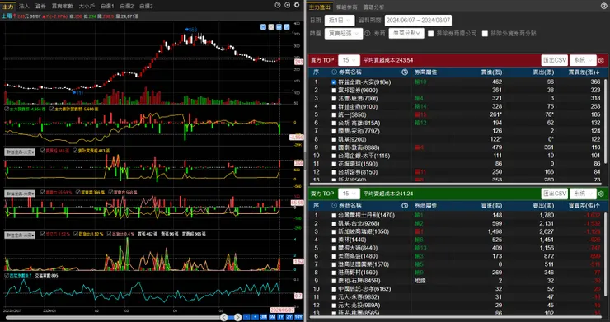Switch to the 自選1 tab
The width and height of the screenshot is (610, 322).
tap(107, 6)
